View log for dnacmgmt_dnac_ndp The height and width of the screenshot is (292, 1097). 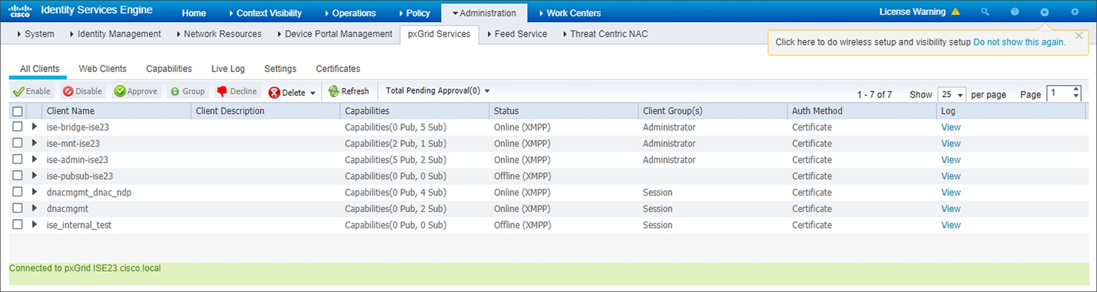tap(951, 192)
